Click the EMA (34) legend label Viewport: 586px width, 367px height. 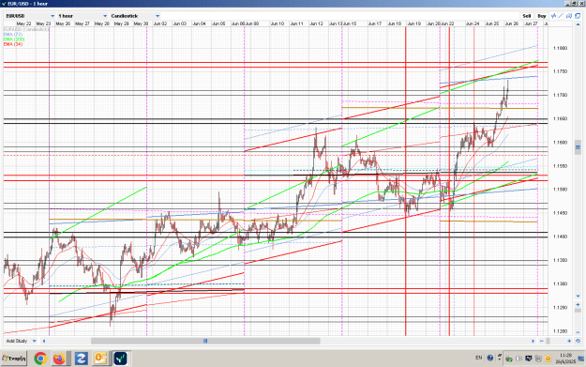pyautogui.click(x=13, y=44)
